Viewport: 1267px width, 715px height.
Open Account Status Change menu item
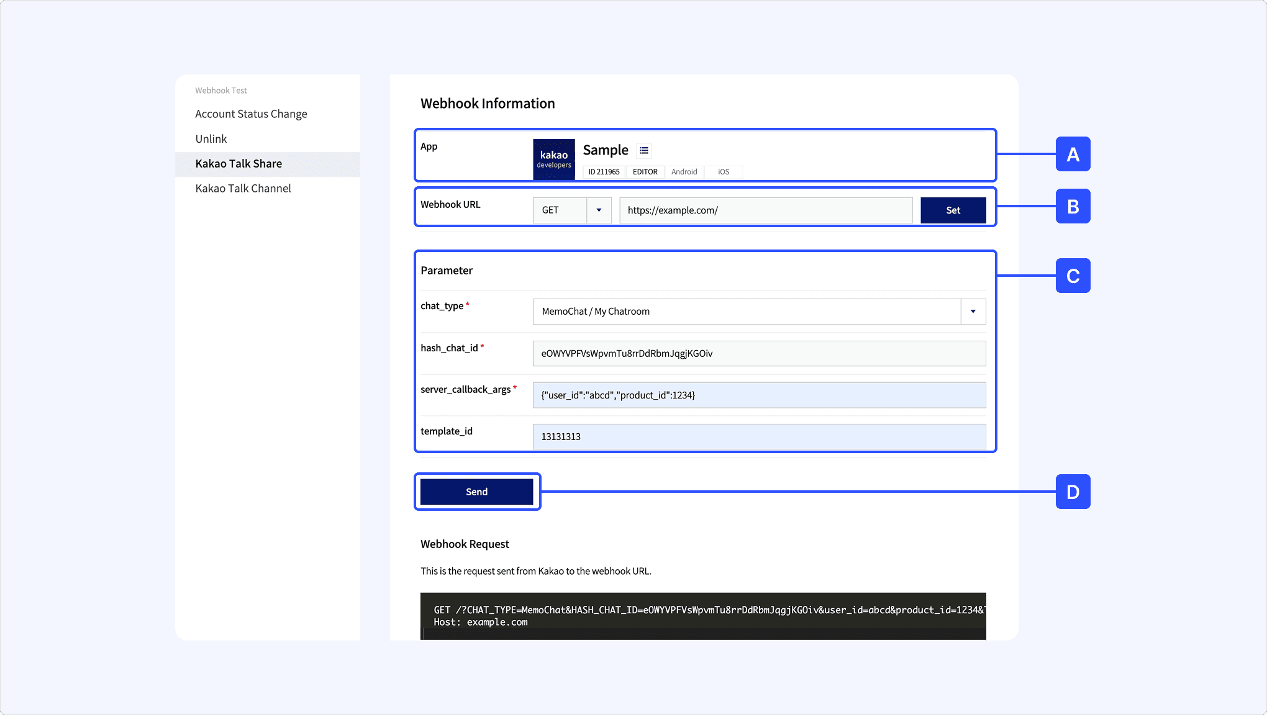251,114
